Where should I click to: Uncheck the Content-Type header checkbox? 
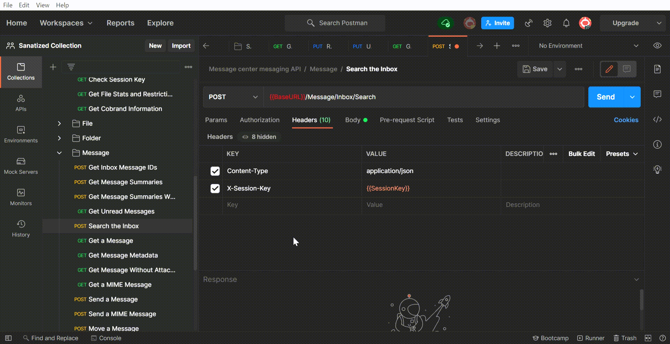point(215,171)
